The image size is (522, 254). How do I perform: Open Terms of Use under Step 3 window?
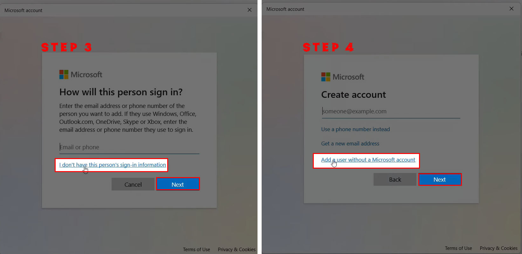point(196,250)
